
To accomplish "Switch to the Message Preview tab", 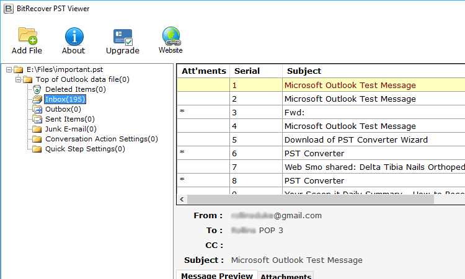I will click(217, 276).
